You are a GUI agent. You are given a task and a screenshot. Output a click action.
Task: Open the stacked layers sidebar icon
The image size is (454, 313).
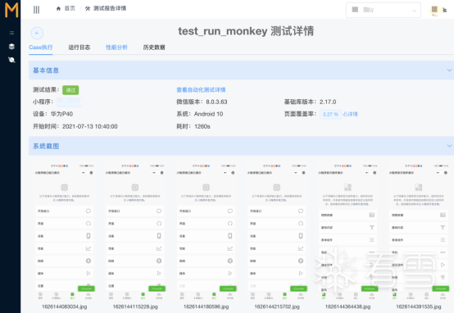click(x=11, y=47)
